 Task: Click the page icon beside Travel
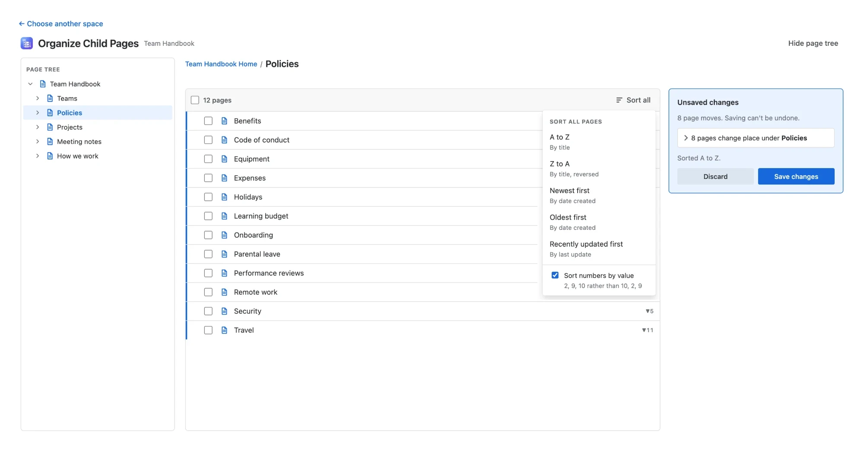tap(224, 330)
